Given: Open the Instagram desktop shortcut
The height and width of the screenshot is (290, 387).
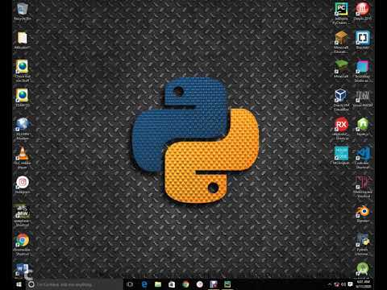Looking at the screenshot, I should (23, 184).
